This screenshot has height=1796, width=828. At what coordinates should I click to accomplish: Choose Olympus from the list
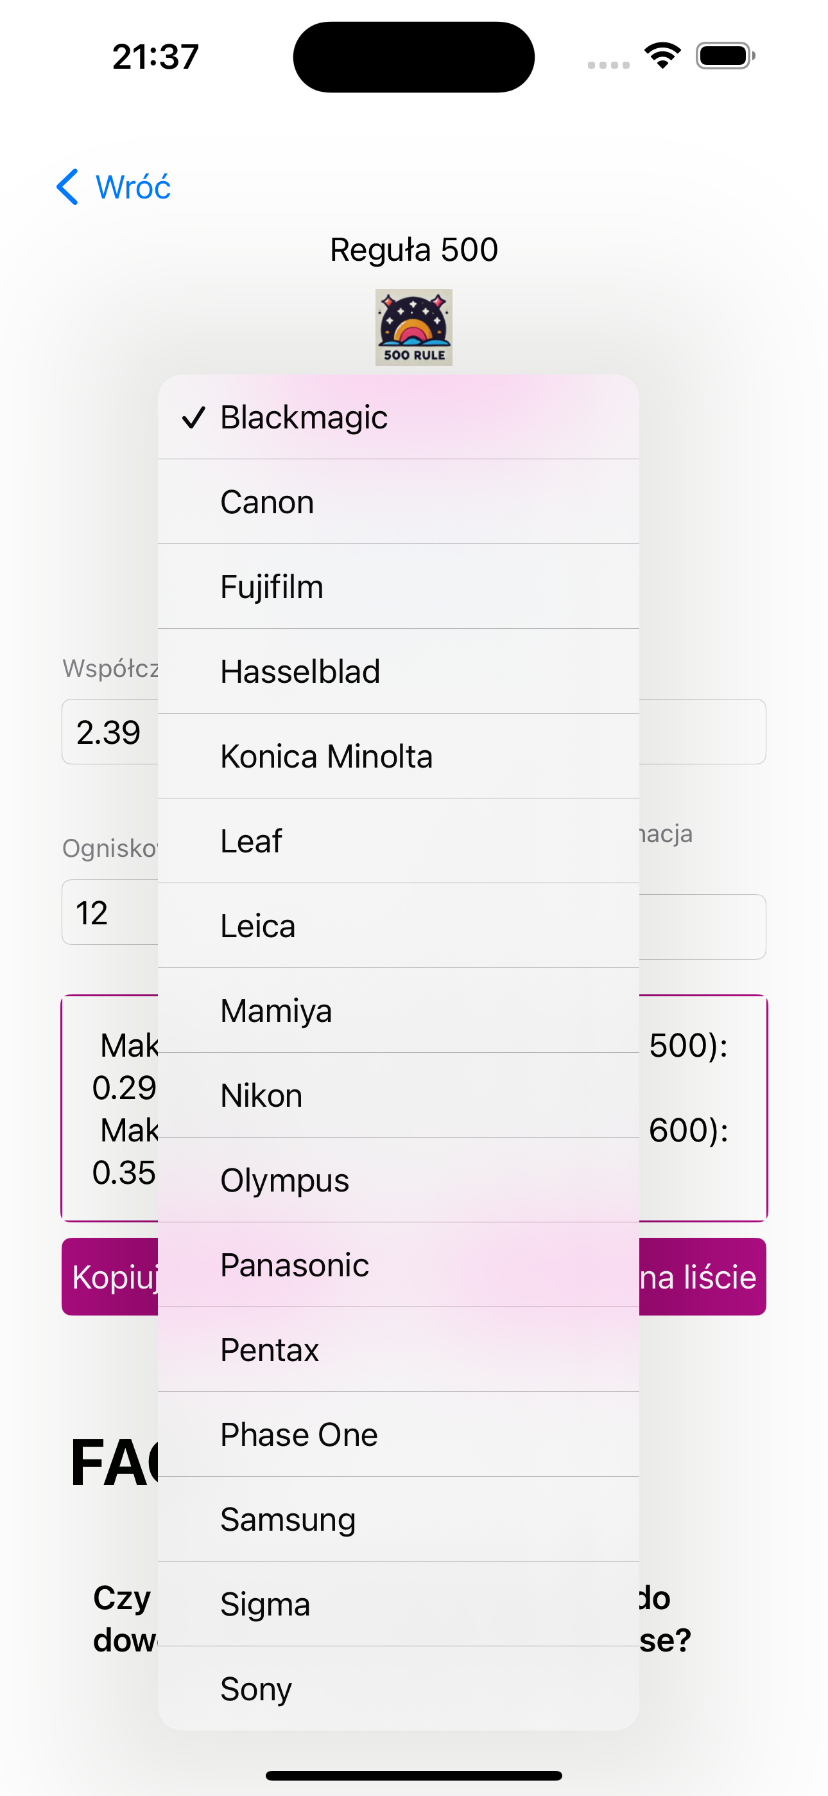click(x=399, y=1181)
